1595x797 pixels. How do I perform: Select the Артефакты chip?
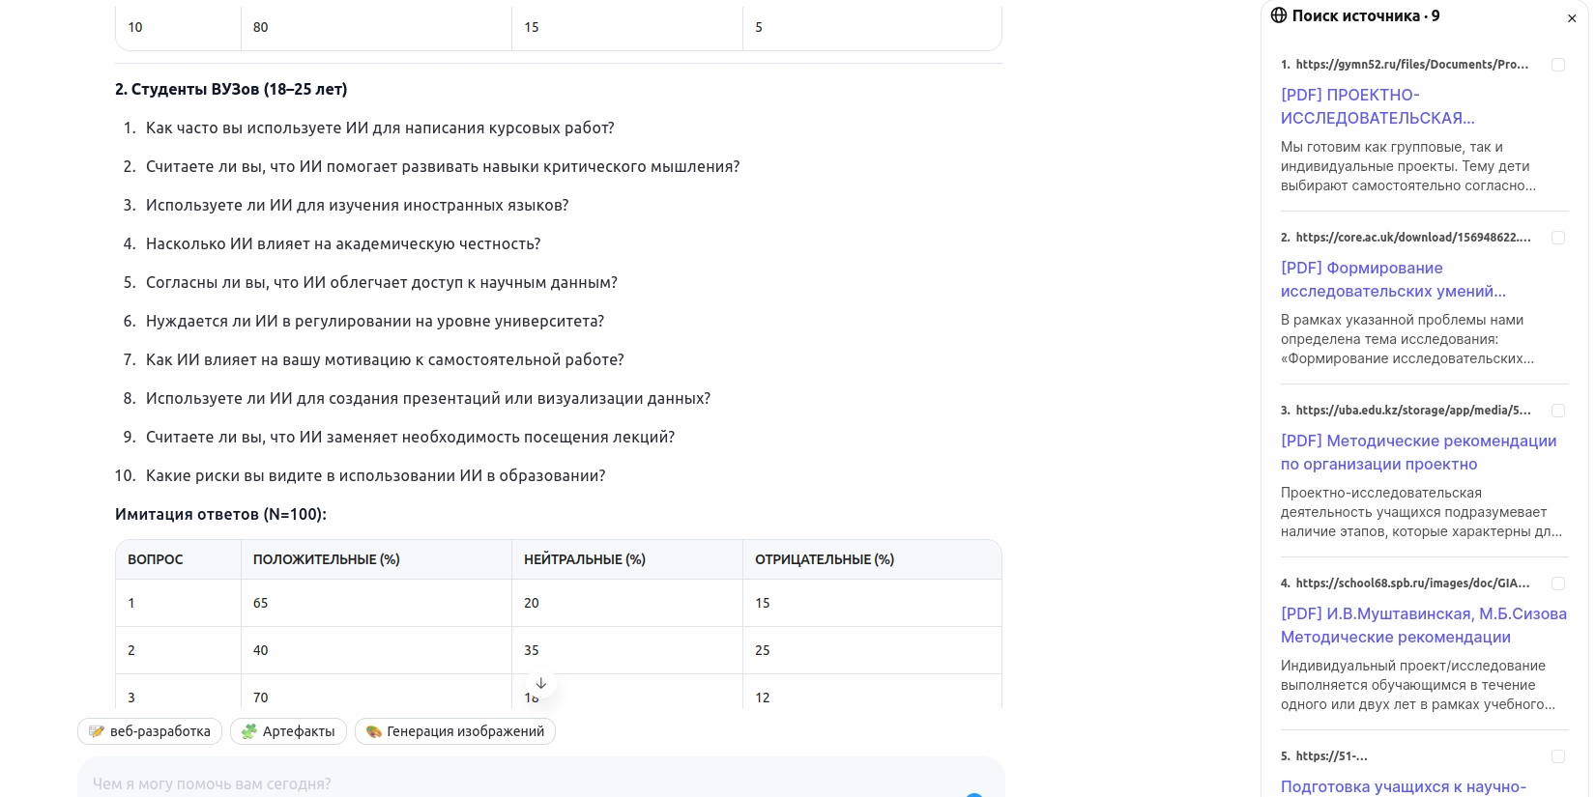pyautogui.click(x=288, y=731)
